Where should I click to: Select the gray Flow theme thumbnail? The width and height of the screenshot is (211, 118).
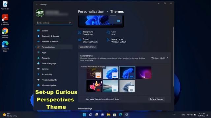coord(127,86)
